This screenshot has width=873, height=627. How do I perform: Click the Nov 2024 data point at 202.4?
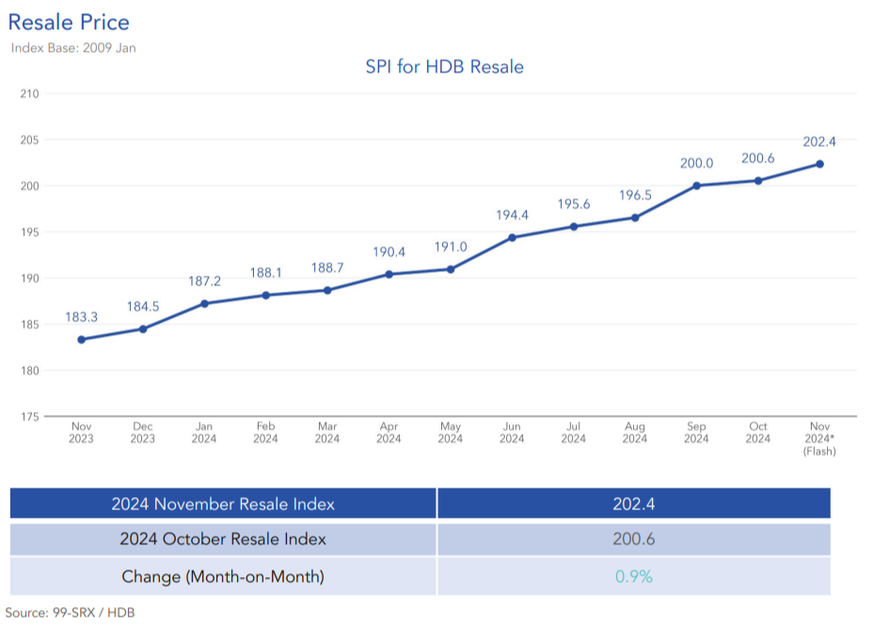click(818, 164)
